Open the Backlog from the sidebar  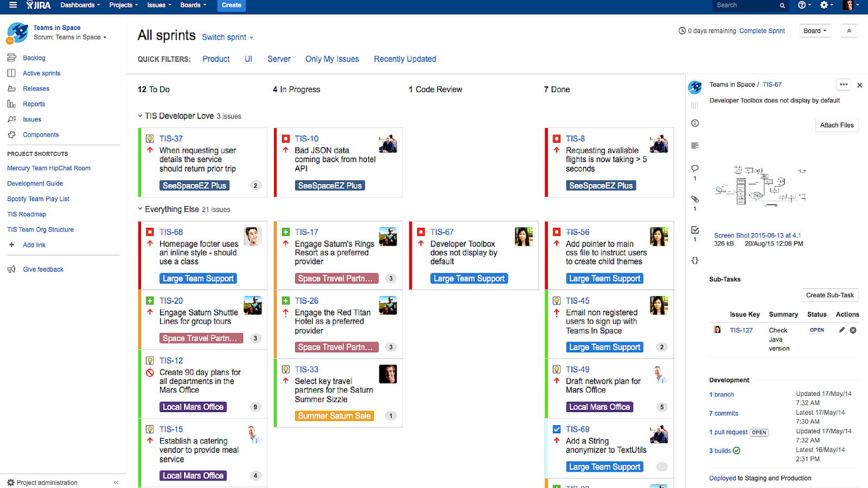[34, 57]
